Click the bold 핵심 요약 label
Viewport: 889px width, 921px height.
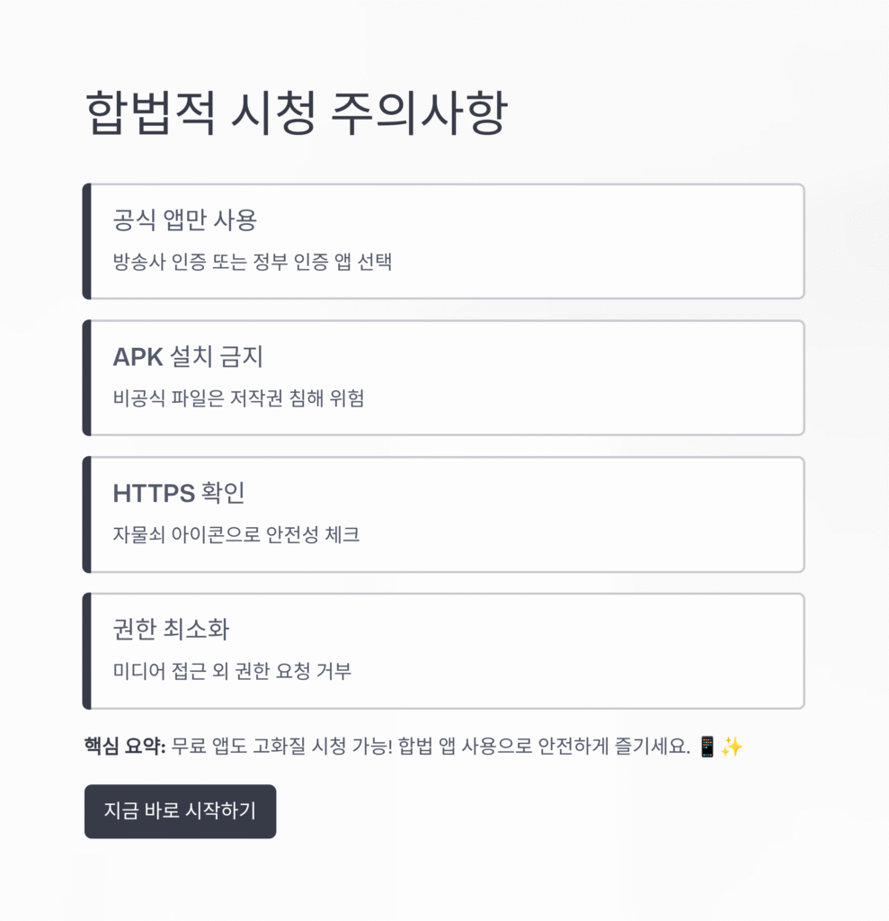point(125,747)
